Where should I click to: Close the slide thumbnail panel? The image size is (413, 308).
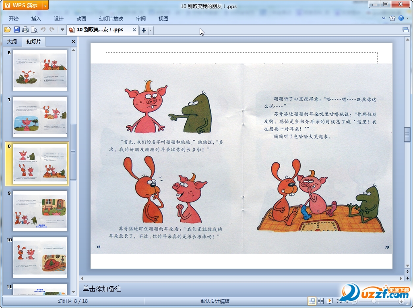(74, 41)
